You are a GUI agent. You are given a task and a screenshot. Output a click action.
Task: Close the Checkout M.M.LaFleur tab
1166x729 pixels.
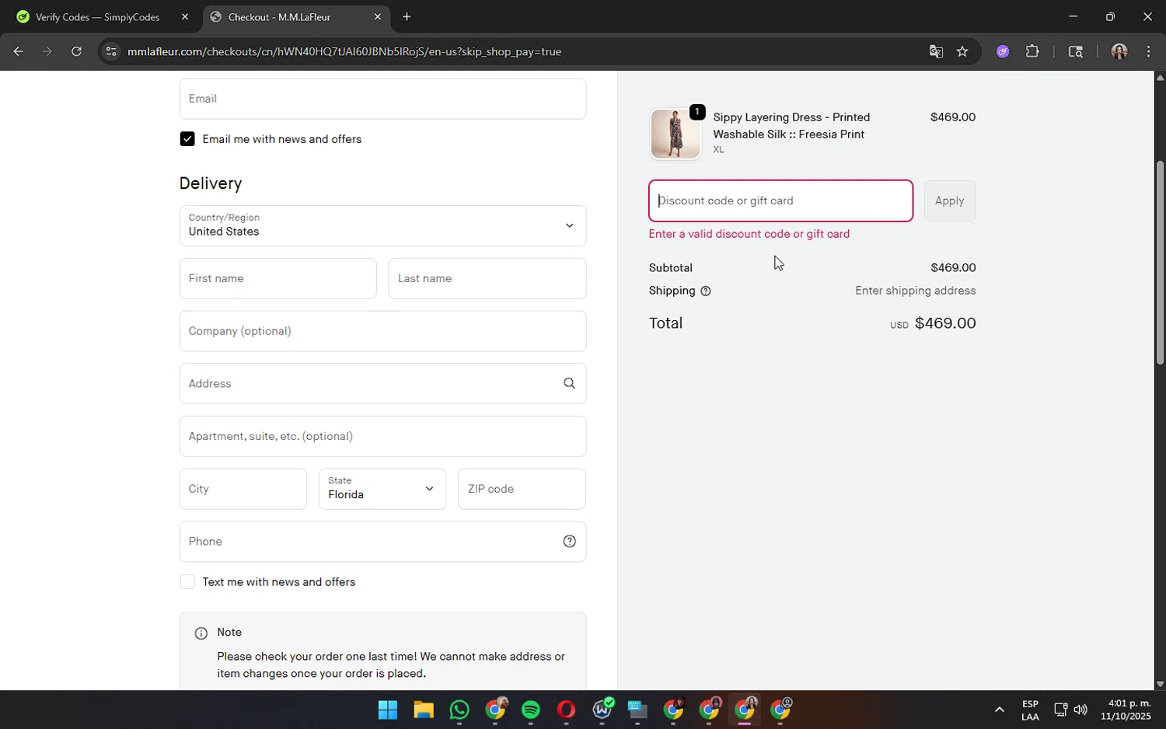click(x=378, y=16)
